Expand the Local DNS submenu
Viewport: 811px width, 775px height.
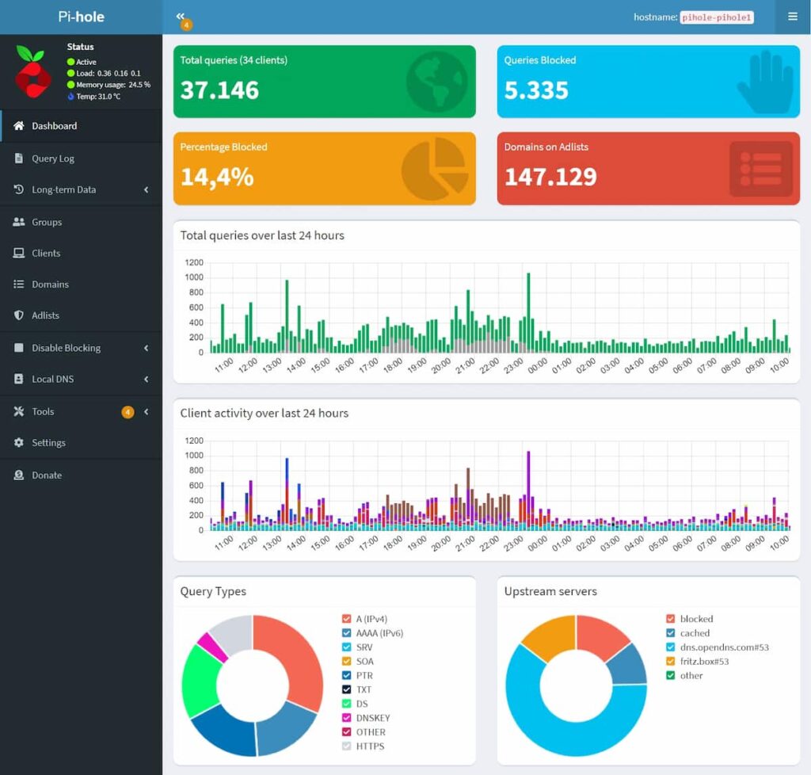(54, 379)
